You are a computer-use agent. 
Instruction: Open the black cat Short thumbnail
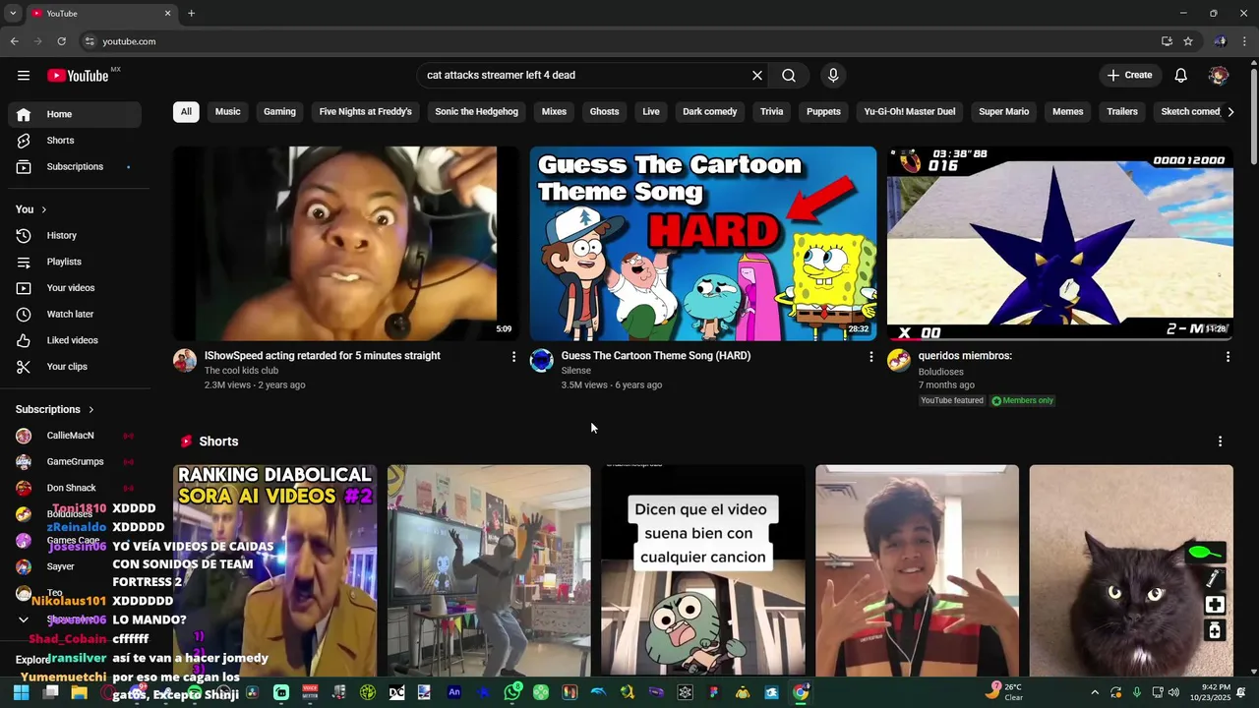pos(1131,570)
